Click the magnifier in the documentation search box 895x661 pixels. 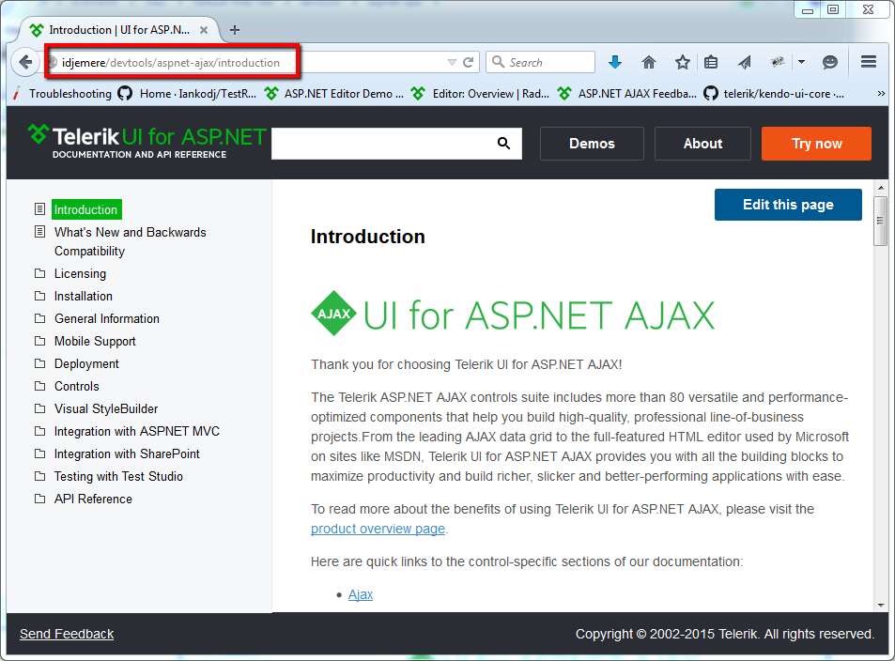pos(503,144)
